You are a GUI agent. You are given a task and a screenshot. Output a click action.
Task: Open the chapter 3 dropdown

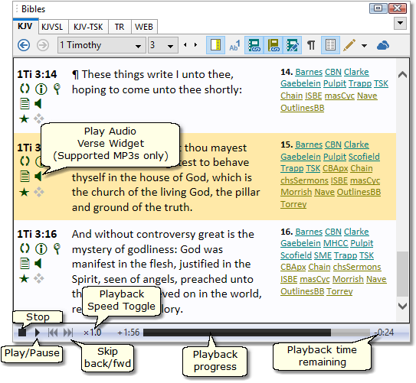[x=162, y=45]
